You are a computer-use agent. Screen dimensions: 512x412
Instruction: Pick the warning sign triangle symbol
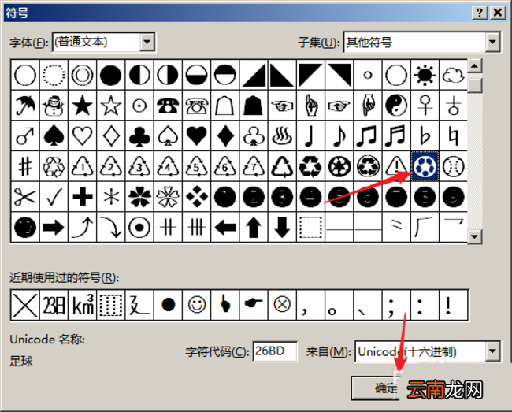tap(396, 166)
